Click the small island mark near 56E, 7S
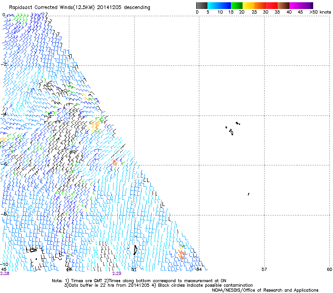This screenshot has height=293, width=333. pos(248,194)
